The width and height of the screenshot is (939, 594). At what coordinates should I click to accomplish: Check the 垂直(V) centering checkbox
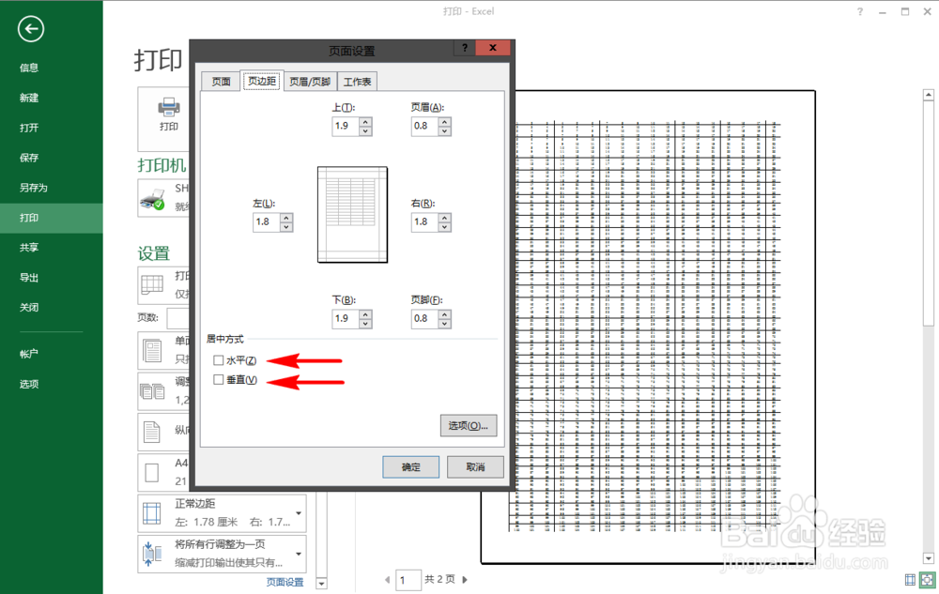[218, 381]
